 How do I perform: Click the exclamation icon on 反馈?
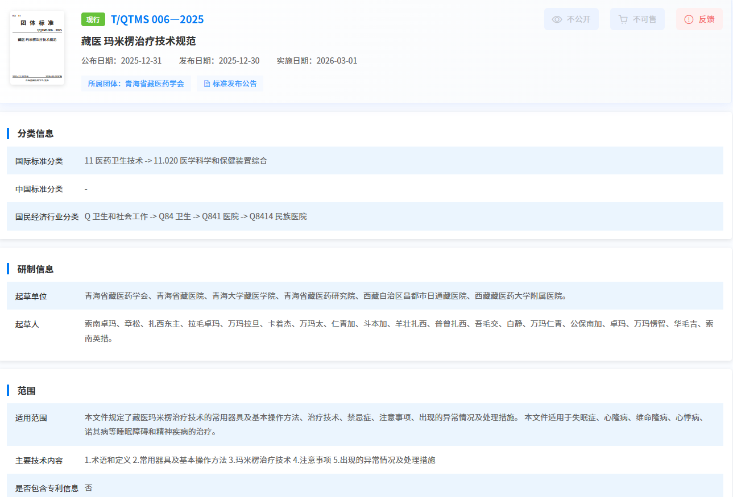689,19
